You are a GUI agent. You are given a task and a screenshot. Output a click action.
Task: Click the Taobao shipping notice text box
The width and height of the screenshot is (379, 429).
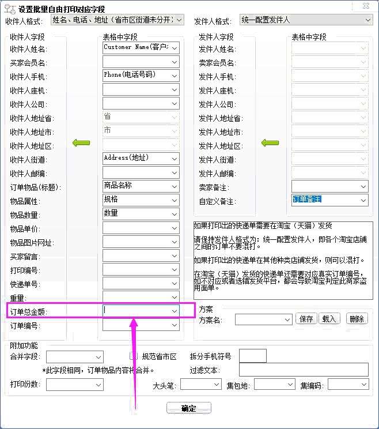tap(283, 261)
